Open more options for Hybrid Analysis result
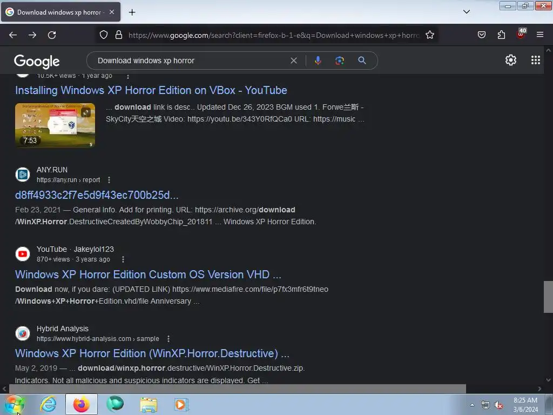This screenshot has height=415, width=553. [168, 339]
